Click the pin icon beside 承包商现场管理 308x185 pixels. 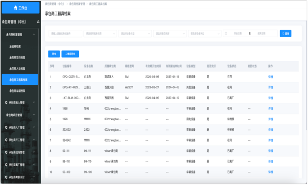[6, 152]
